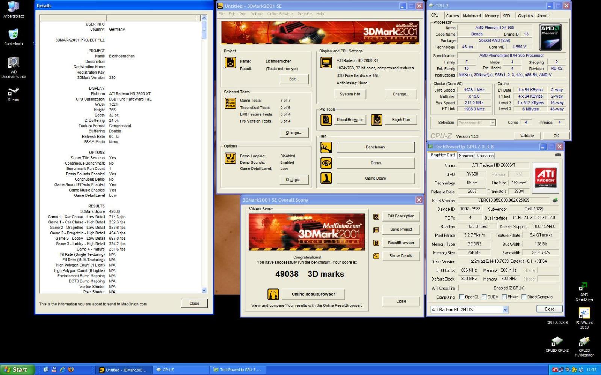Click Change... in Display and CPU Settings
Viewport: 601px width, 375px height.
pos(401,94)
